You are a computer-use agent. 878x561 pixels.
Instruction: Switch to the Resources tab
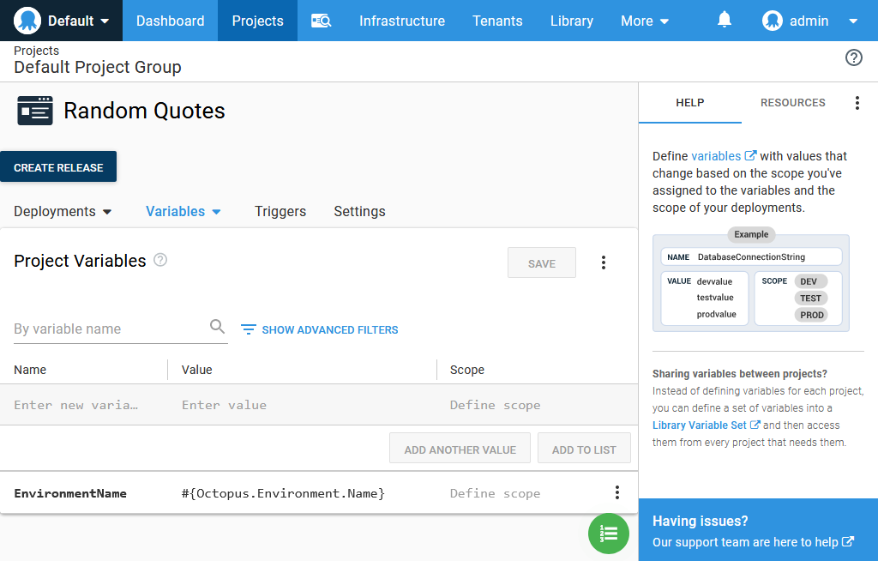tap(792, 103)
